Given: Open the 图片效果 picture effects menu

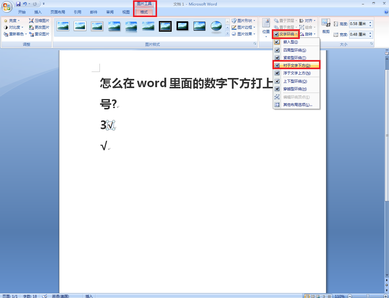Looking at the screenshot, I should pos(243,34).
